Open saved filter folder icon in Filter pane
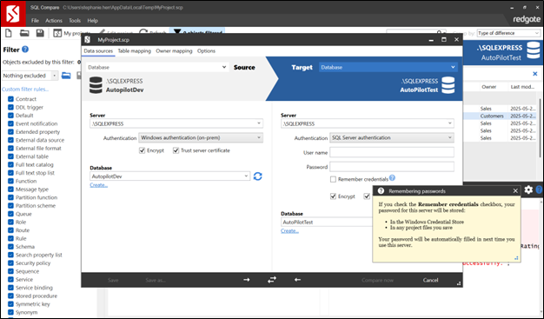 [x=66, y=76]
